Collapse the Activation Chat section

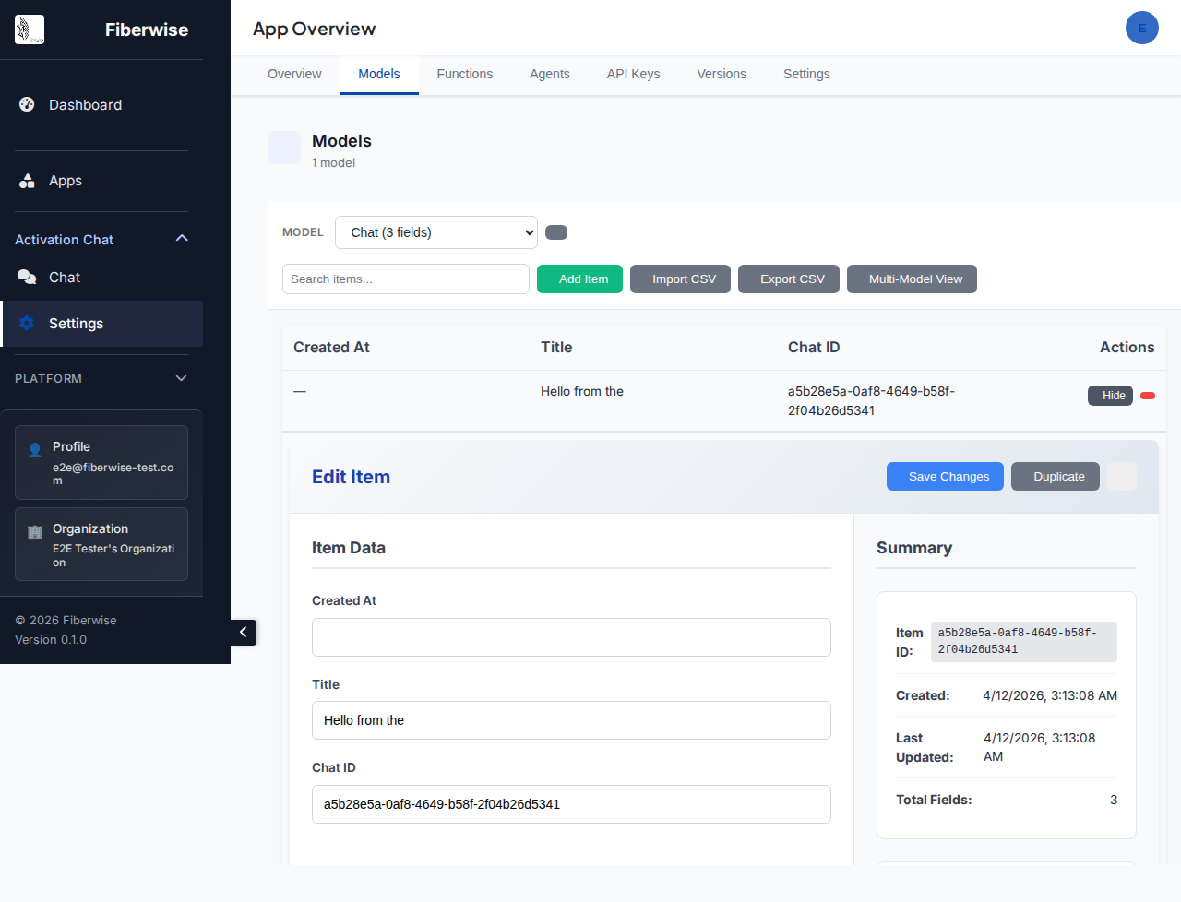[x=182, y=239]
